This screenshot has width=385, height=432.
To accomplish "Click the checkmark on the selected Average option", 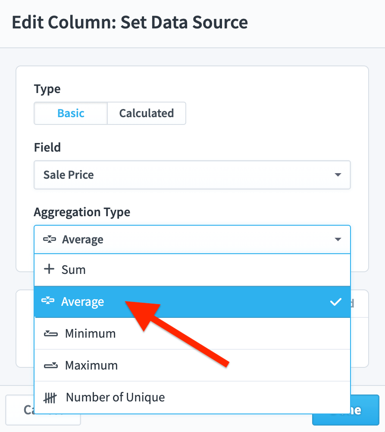I will (335, 301).
